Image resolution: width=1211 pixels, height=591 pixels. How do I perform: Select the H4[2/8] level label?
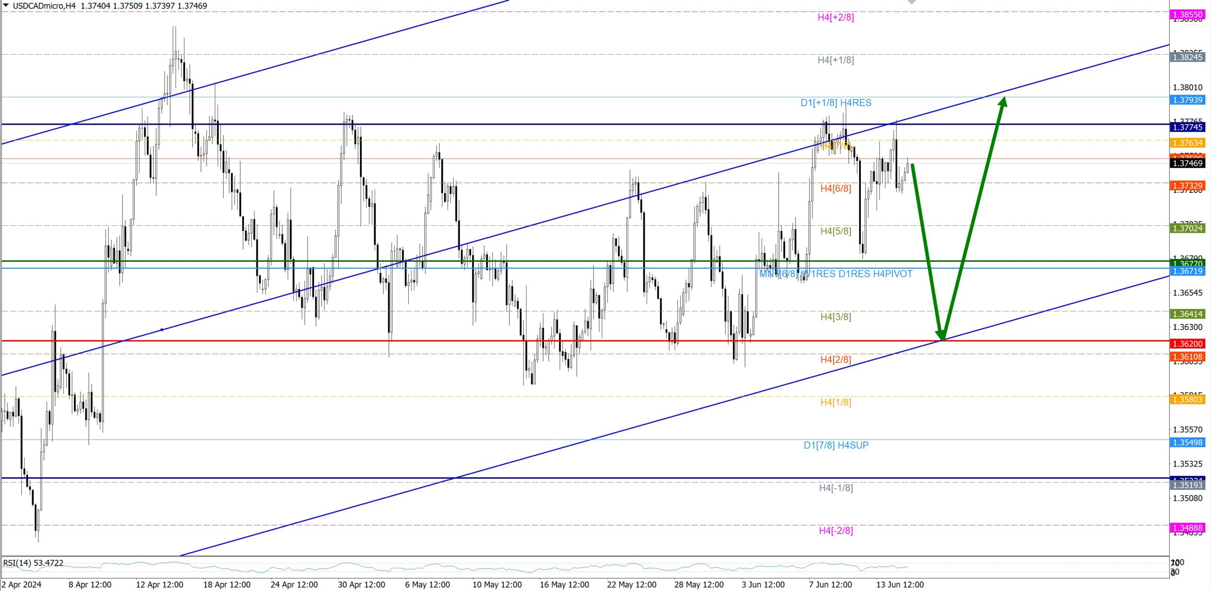pos(835,360)
